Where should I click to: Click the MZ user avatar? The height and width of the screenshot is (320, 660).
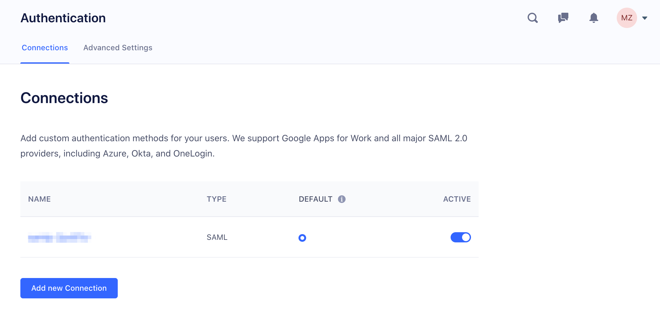pyautogui.click(x=627, y=18)
